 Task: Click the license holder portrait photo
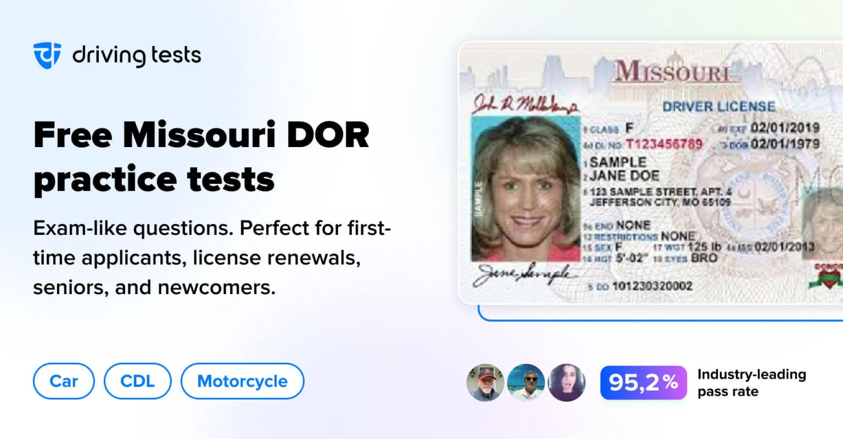tap(526, 189)
